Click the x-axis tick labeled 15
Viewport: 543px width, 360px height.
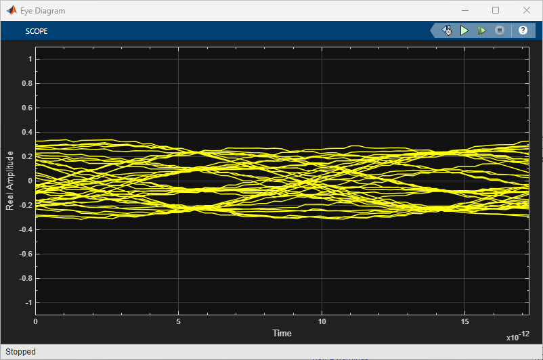tap(465, 321)
